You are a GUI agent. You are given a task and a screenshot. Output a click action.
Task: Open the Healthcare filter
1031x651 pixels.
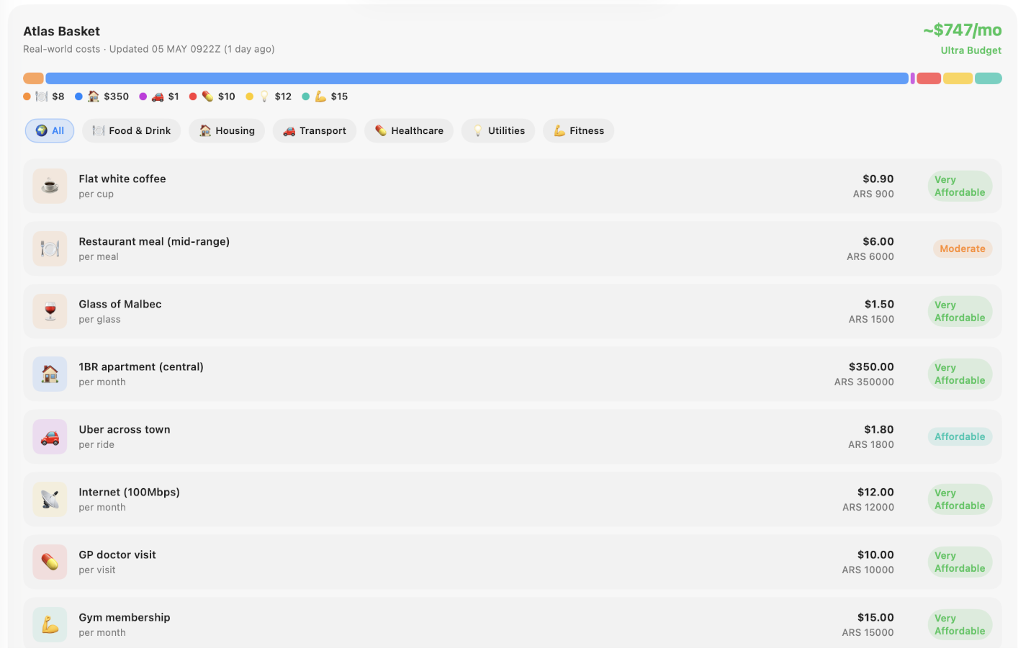pyautogui.click(x=409, y=130)
